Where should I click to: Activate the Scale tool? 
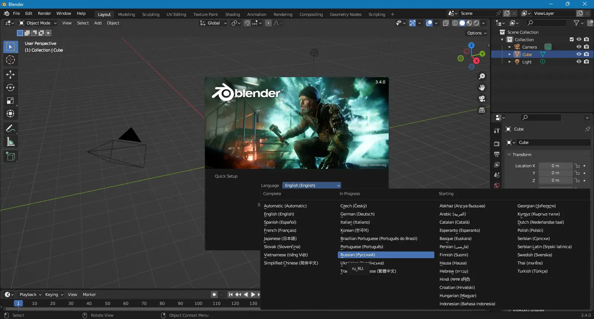click(x=10, y=101)
